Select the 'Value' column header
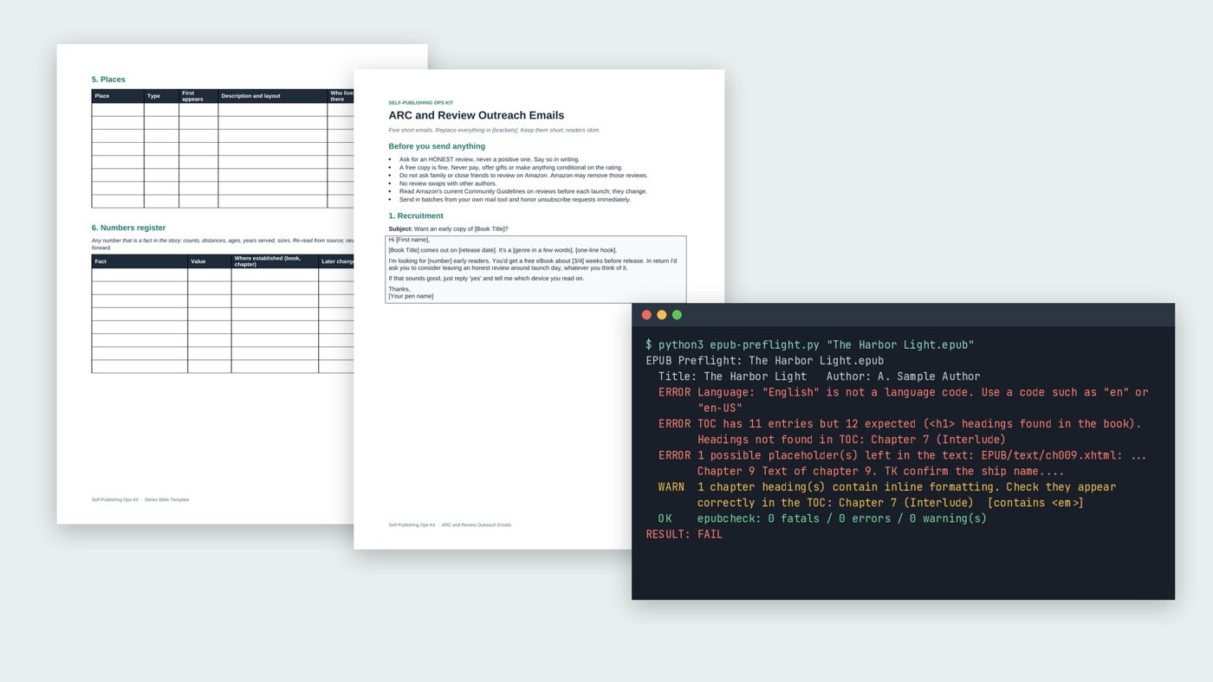1213x682 pixels. pos(210,261)
